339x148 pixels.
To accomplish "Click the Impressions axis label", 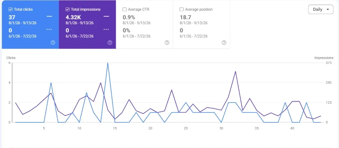I will [x=324, y=58].
